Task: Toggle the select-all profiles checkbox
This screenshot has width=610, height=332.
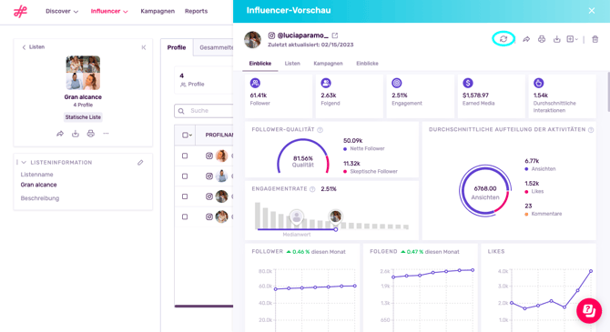Action: (x=185, y=135)
